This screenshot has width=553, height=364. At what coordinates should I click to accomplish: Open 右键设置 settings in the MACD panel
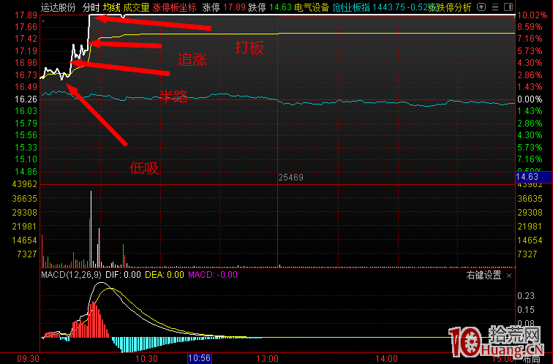pyautogui.click(x=484, y=276)
